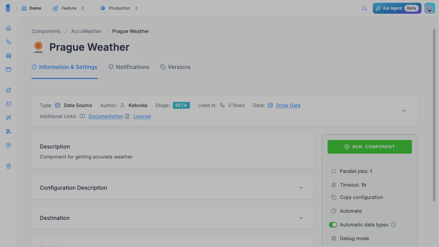Click the description text about accurate weather

pyautogui.click(x=86, y=157)
